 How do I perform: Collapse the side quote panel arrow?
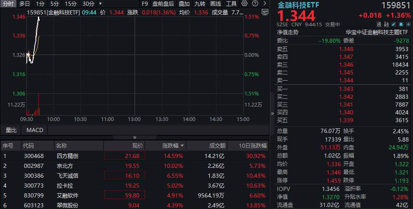[x=272, y=114]
